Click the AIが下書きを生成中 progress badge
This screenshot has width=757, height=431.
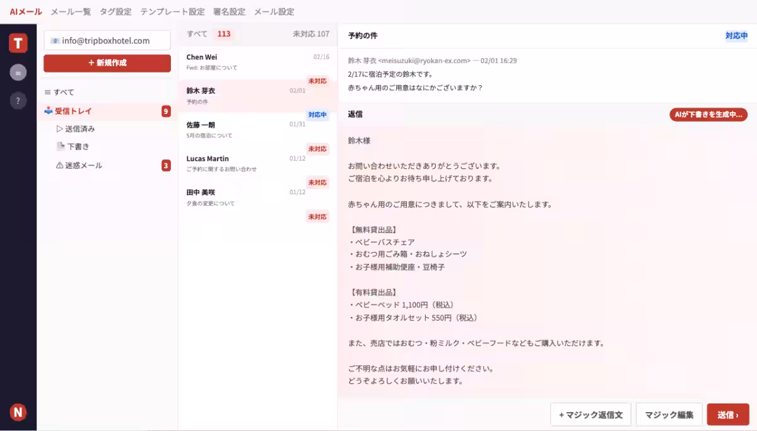click(707, 115)
